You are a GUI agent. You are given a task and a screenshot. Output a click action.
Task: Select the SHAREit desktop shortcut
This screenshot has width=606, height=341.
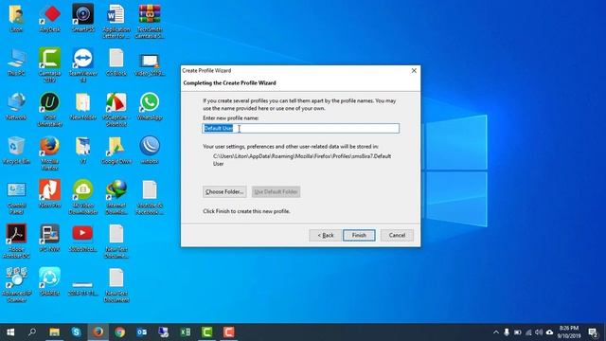coord(50,282)
